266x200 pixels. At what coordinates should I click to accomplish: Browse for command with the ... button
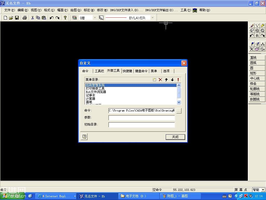point(179,111)
